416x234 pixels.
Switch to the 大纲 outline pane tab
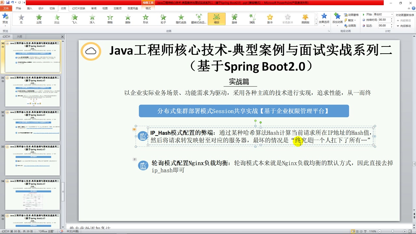19,37
